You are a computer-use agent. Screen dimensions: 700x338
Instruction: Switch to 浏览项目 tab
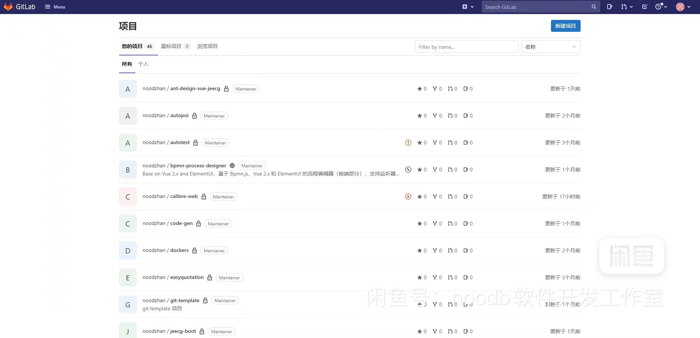[x=207, y=47]
